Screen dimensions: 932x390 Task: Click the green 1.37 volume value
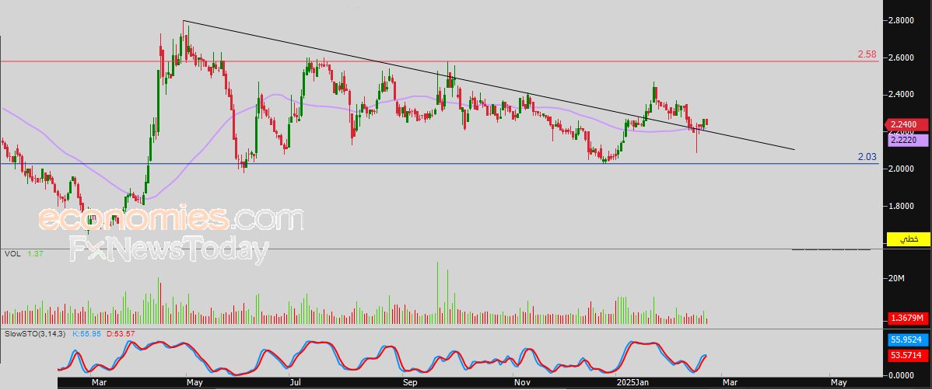(x=34, y=254)
